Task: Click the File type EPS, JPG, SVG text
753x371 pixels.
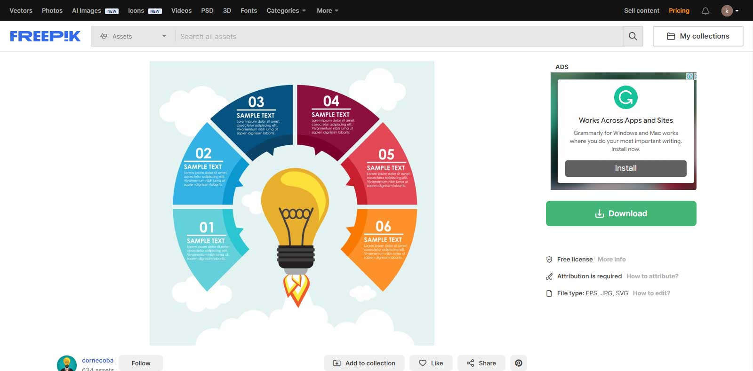Action: coord(593,293)
